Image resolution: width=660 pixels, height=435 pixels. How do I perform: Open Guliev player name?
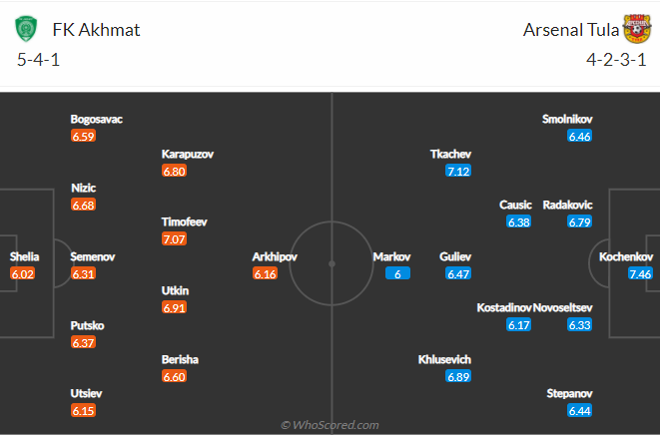(x=455, y=256)
